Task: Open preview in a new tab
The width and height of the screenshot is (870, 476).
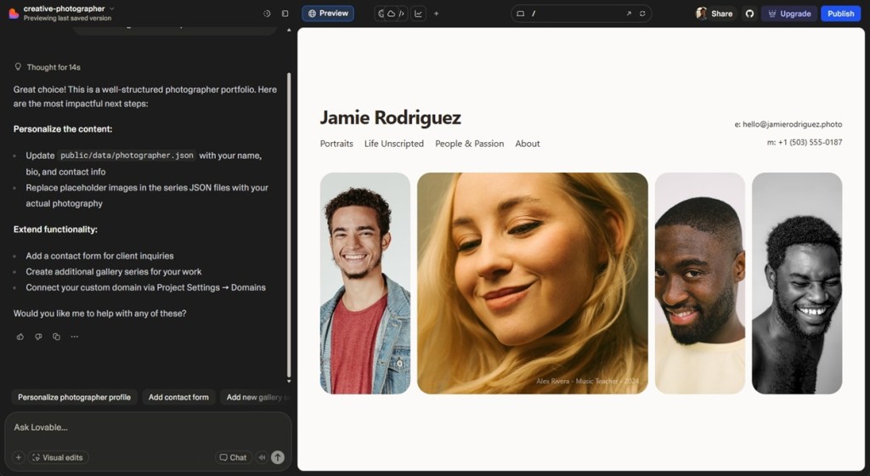Action: 629,14
